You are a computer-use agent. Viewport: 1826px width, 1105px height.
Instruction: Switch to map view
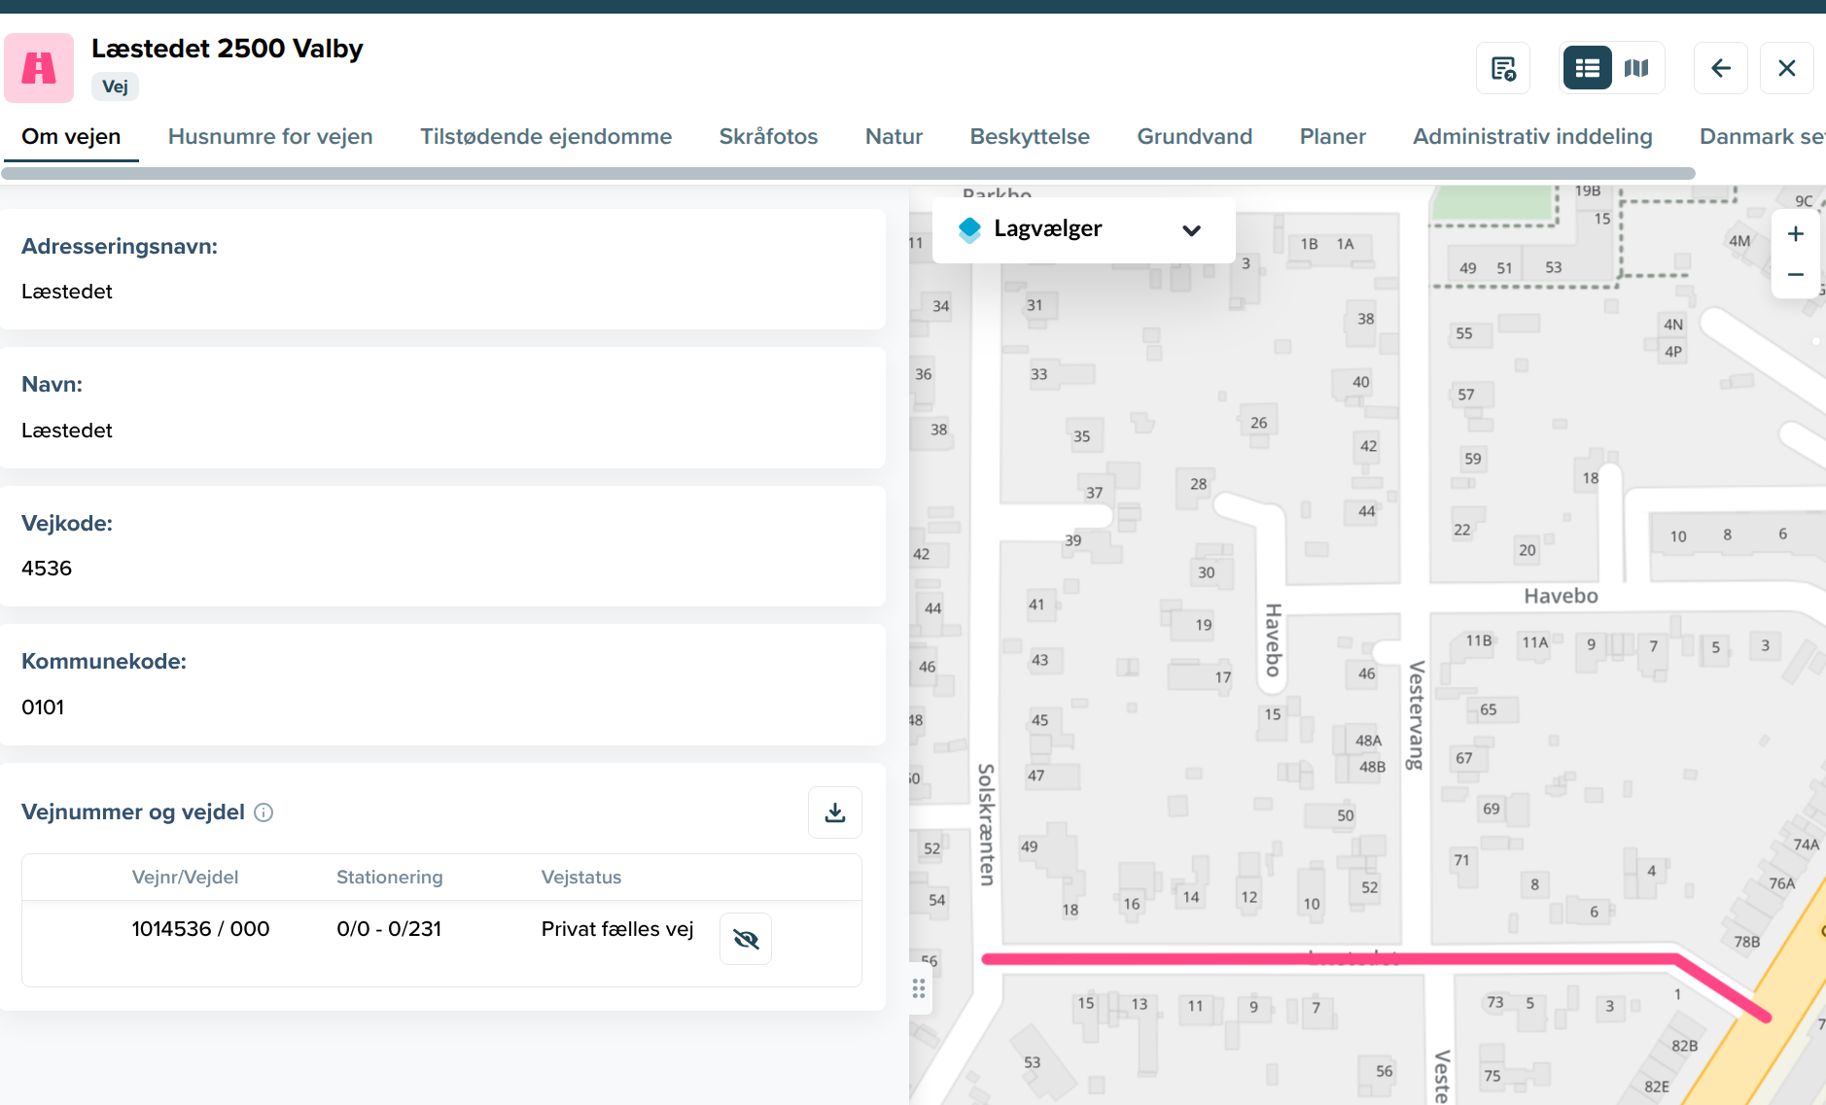pos(1637,68)
